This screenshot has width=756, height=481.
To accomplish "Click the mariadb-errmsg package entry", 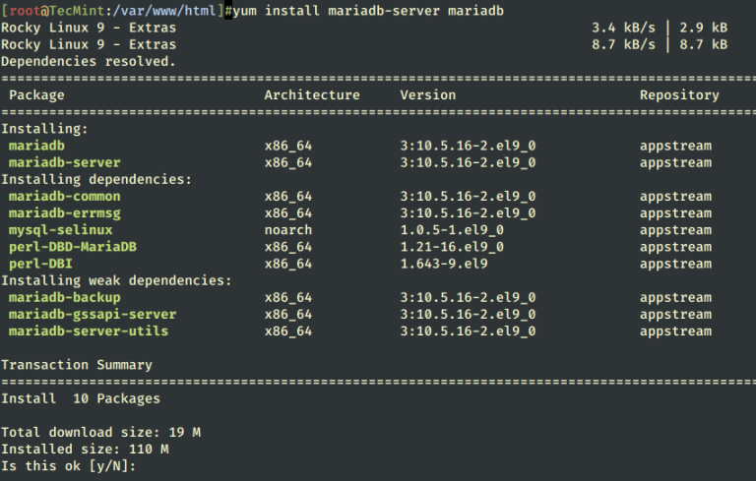I will coord(64,212).
